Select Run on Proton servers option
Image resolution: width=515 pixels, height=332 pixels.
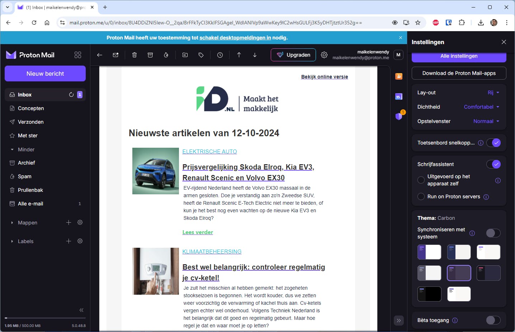[x=421, y=196]
